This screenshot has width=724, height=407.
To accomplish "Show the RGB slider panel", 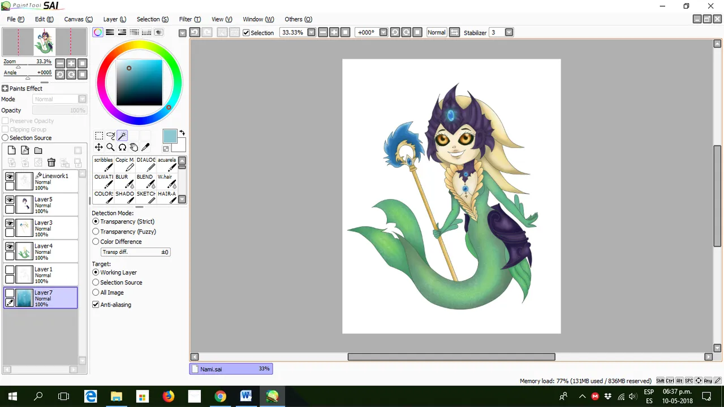I will 110,32.
